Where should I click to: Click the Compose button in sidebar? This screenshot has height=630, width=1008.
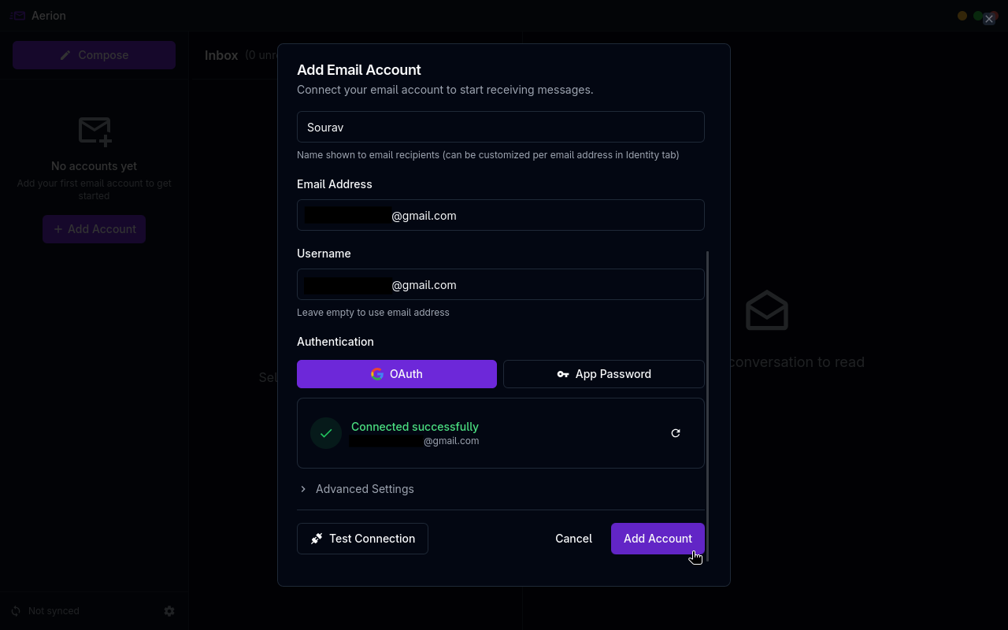coord(94,55)
